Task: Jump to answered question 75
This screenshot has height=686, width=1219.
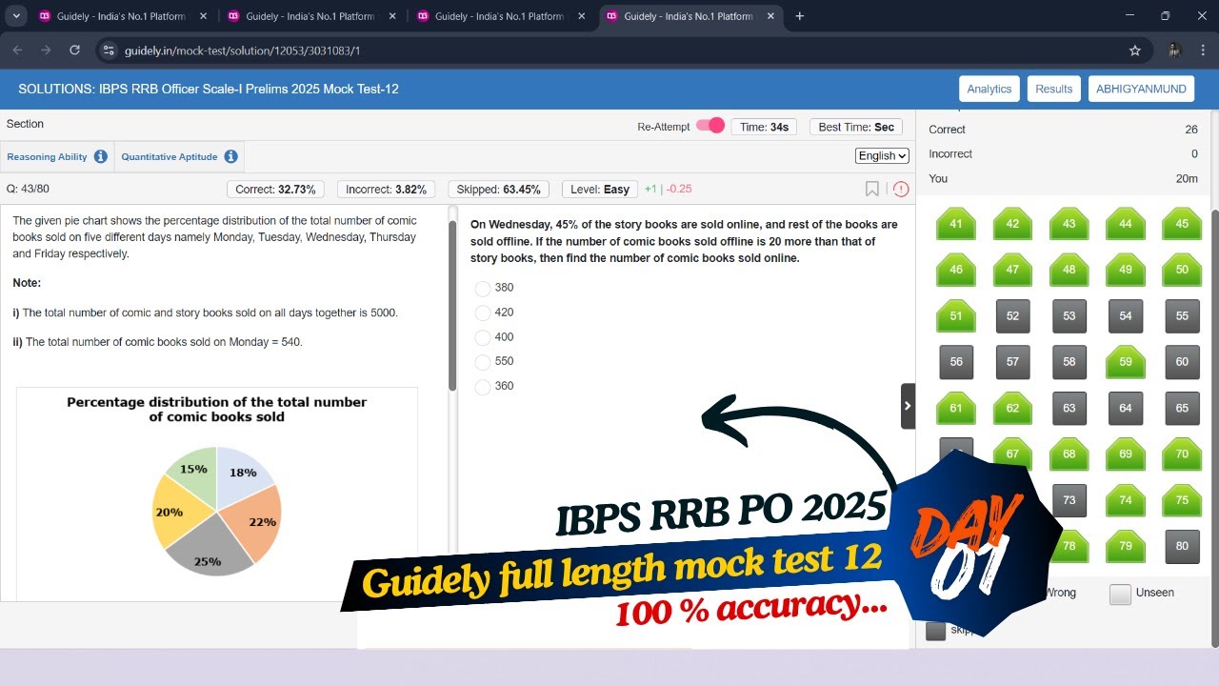Action: pyautogui.click(x=1182, y=500)
